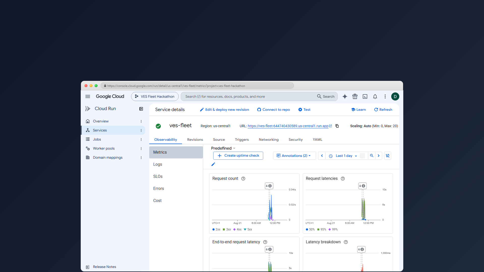The image size is (484, 272).
Task: Show help for End-to-end request latency
Action: coord(265,242)
